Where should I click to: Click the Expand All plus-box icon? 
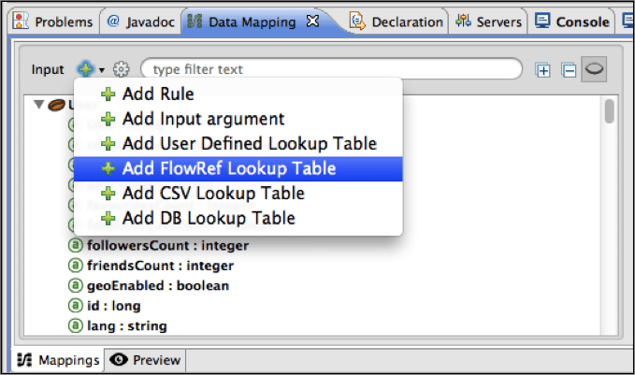543,69
